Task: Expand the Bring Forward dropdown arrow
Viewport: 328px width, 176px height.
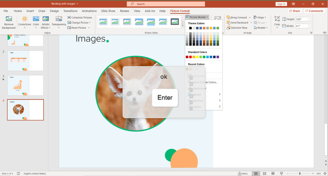Action: tap(249, 18)
